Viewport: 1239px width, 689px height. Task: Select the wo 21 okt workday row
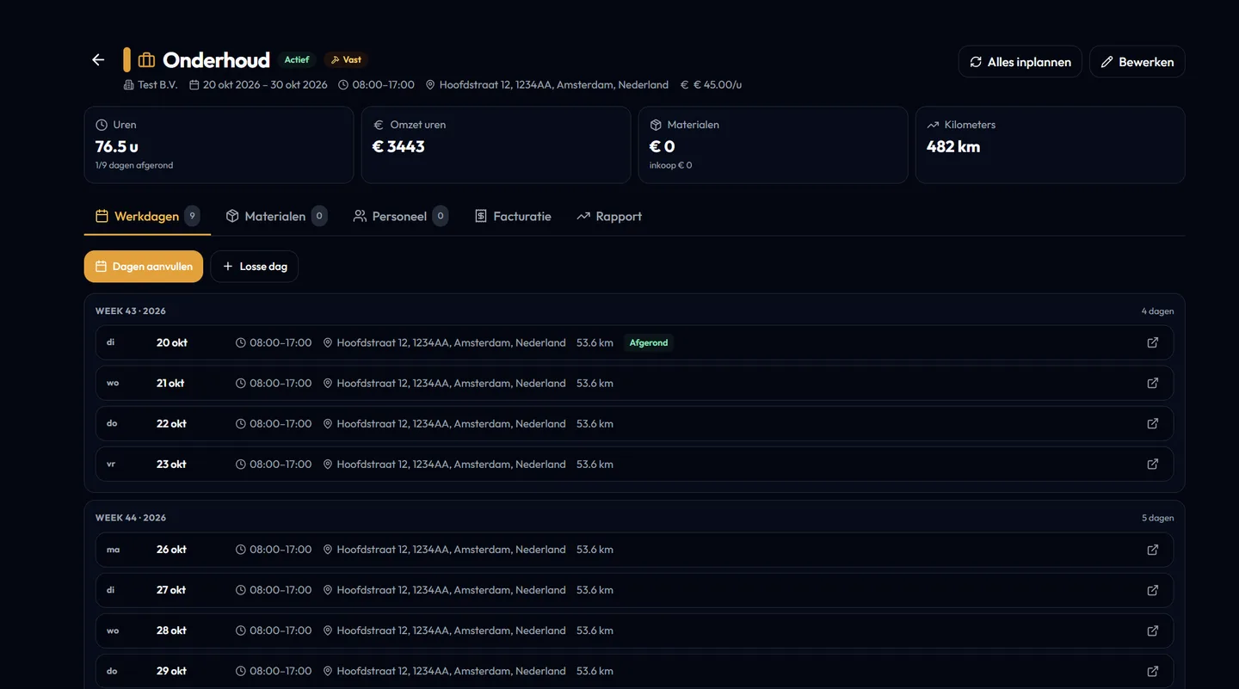pos(634,383)
